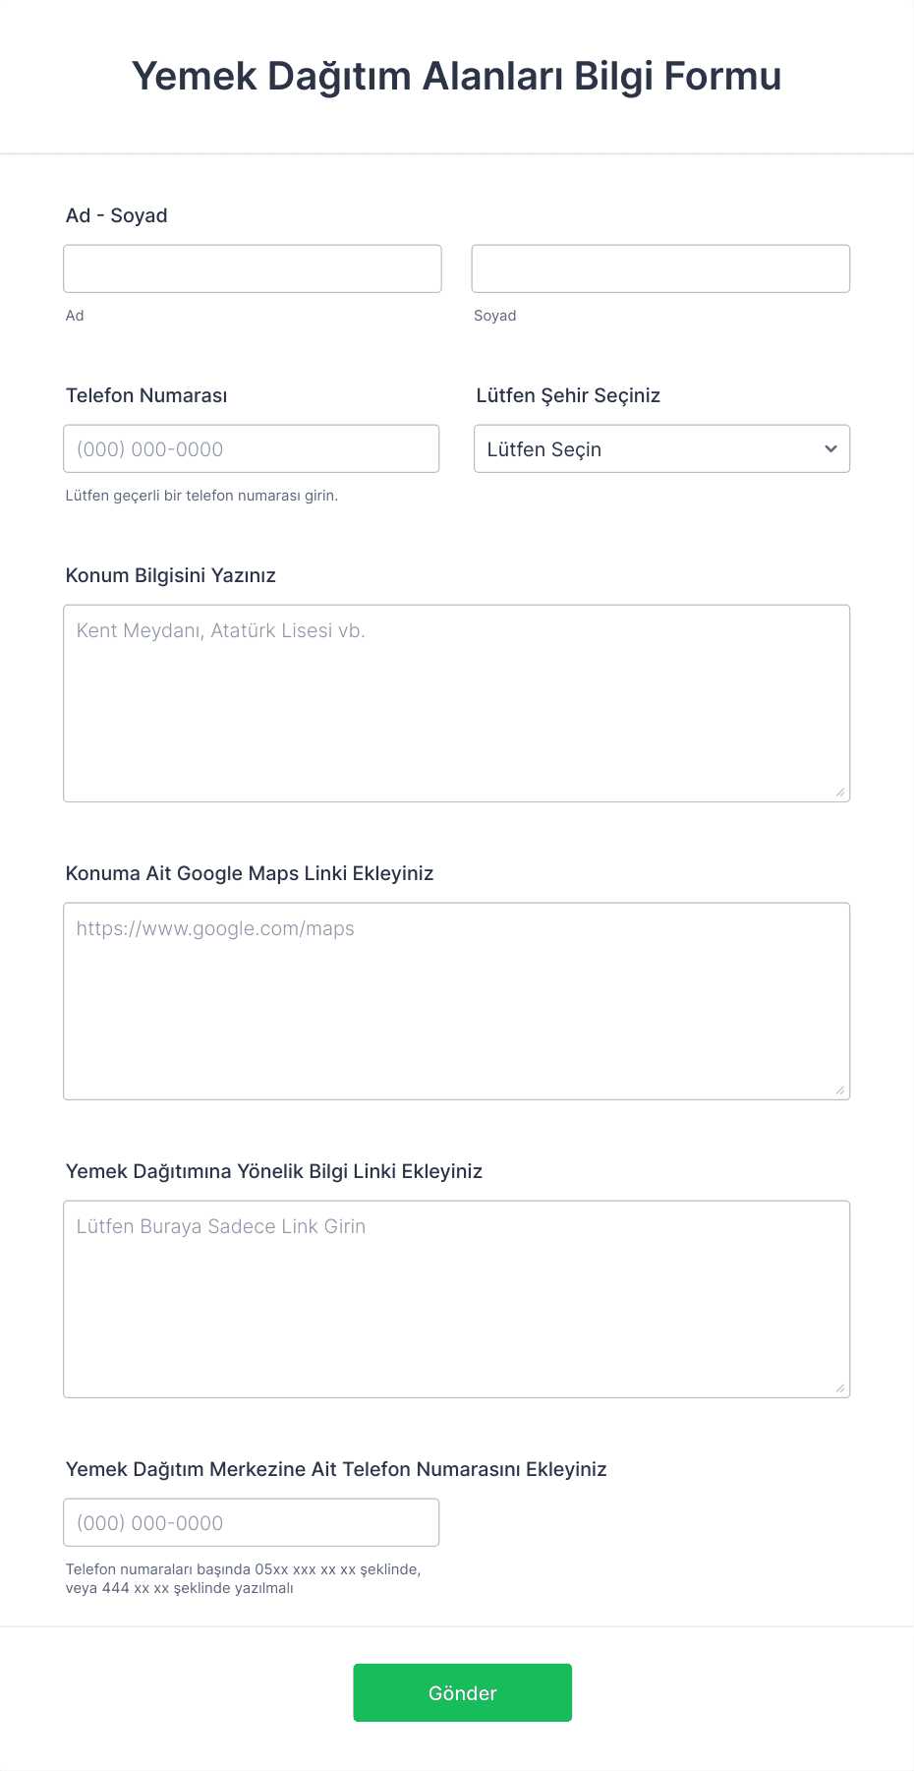Click the resize handle of Bilgi Linki textarea
The width and height of the screenshot is (914, 1771).
coord(840,1387)
